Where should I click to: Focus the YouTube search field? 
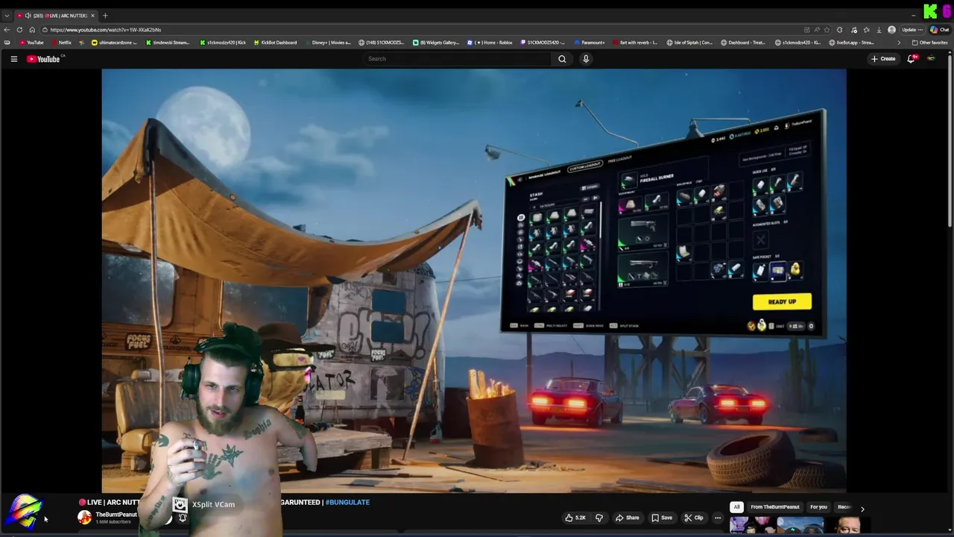(458, 59)
